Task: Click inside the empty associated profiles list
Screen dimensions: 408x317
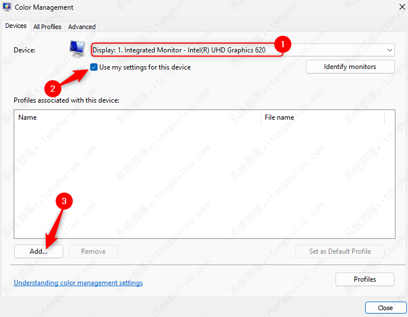Action: (204, 182)
